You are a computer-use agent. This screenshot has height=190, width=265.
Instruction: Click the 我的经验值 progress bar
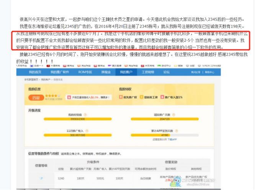tap(78, 119)
